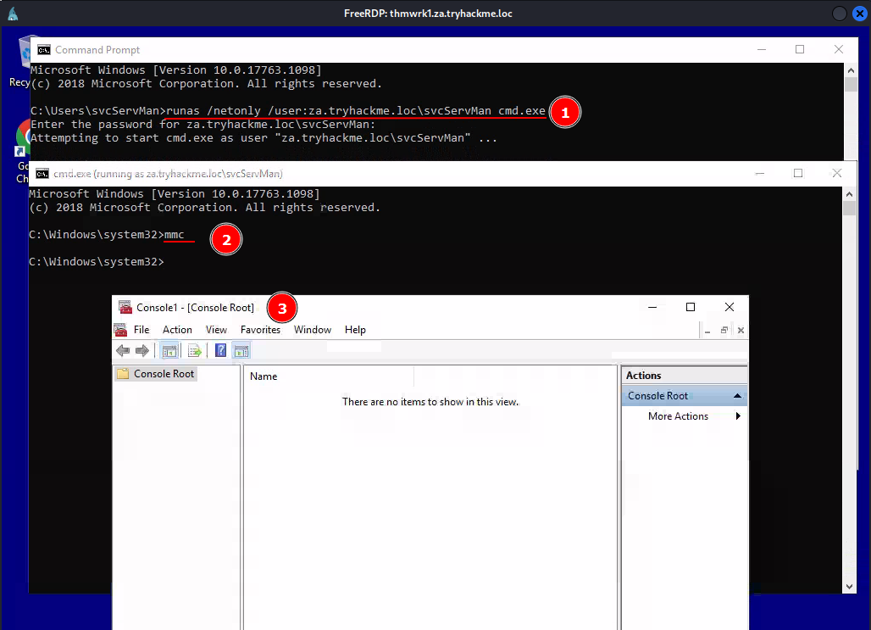Click the Export List toolbar icon

[x=194, y=350]
